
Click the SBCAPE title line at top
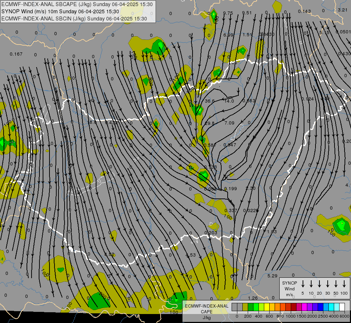point(77,4)
